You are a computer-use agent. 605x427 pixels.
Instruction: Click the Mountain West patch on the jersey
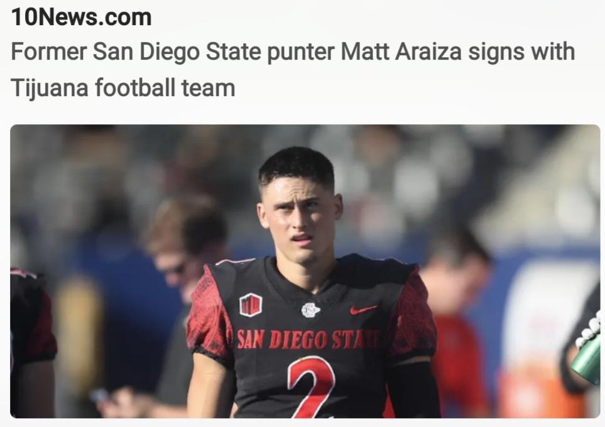[251, 305]
